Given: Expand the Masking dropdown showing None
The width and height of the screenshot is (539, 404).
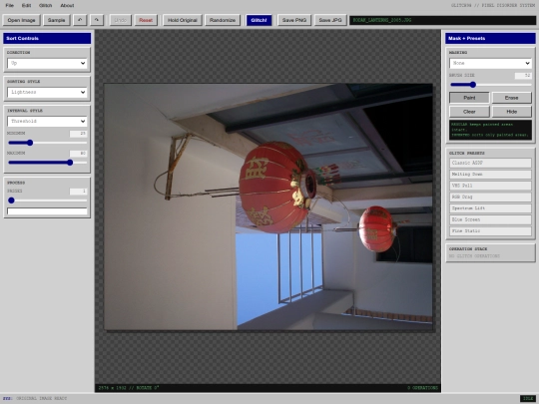Looking at the screenshot, I should pyautogui.click(x=490, y=63).
